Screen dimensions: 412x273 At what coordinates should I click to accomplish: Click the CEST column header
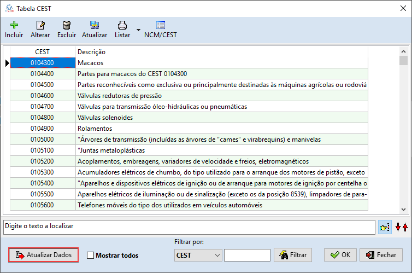42,51
